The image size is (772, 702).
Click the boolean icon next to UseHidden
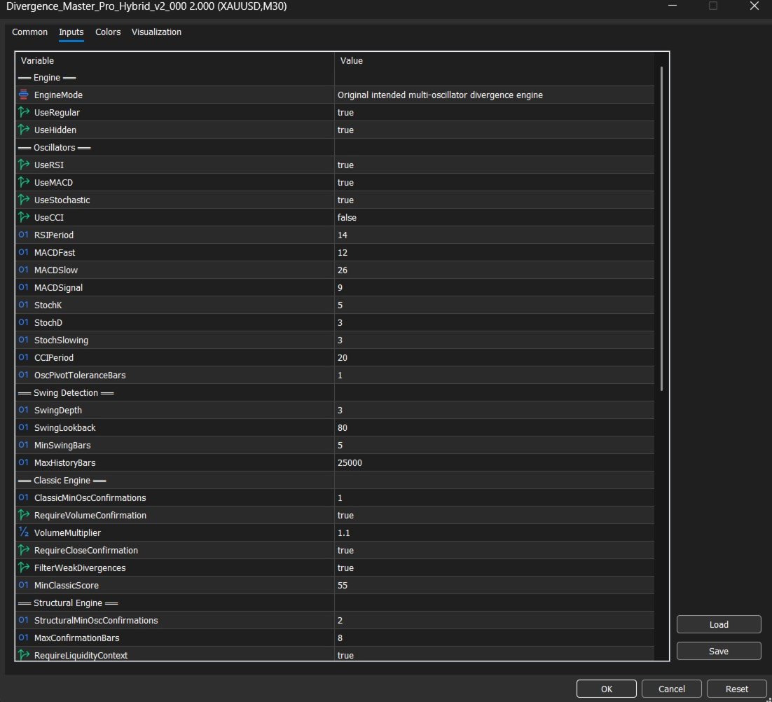tap(23, 130)
